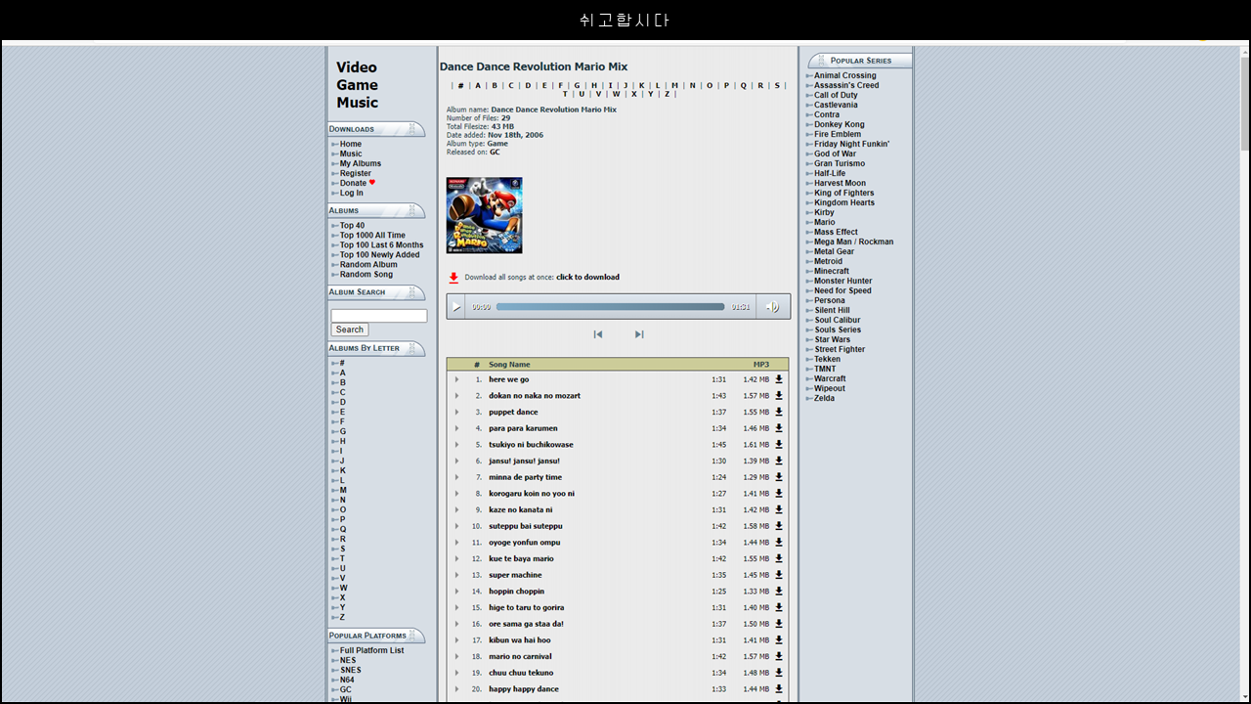Screen dimensions: 1251x704
Task: Select letter Z in top alphabet bar
Action: coord(668,95)
